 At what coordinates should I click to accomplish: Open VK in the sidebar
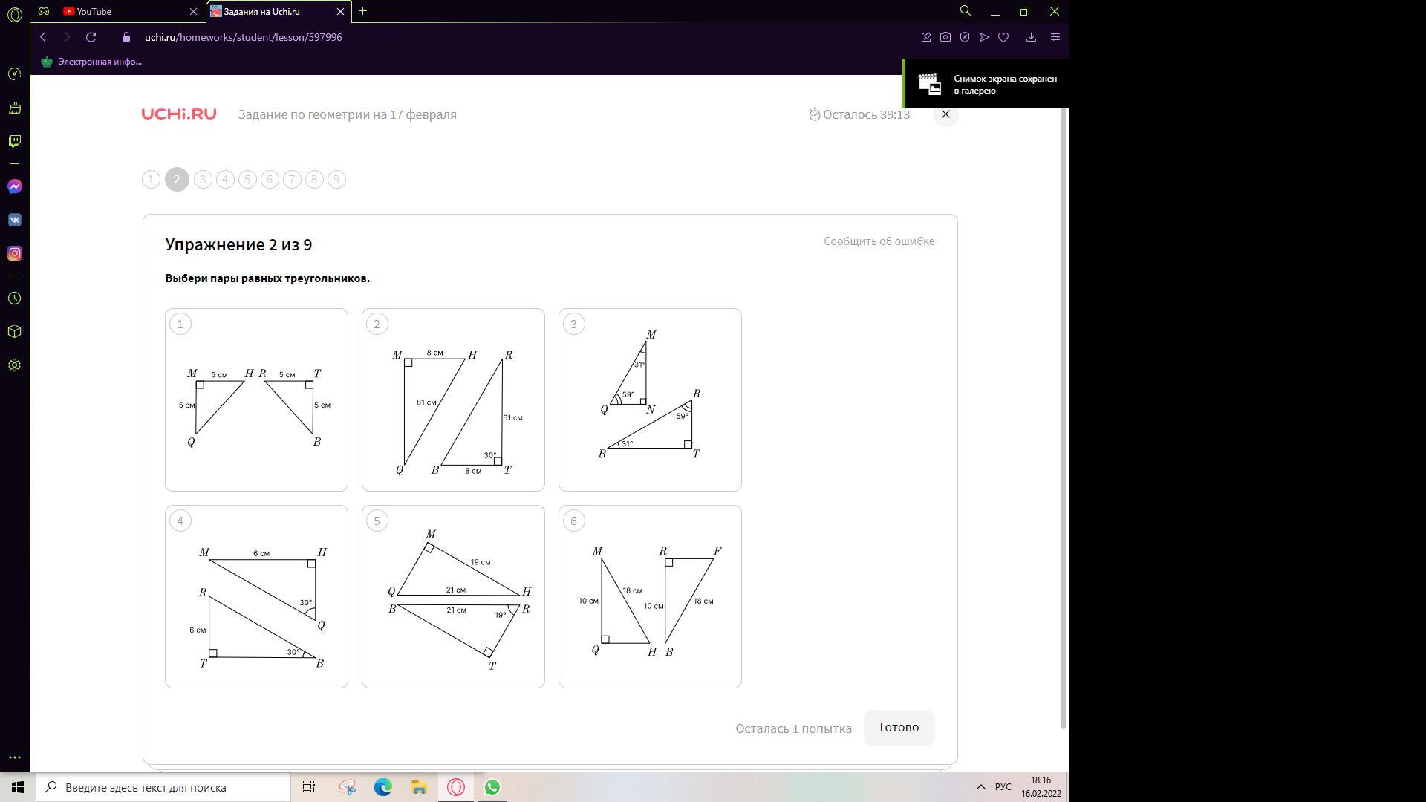(15, 220)
